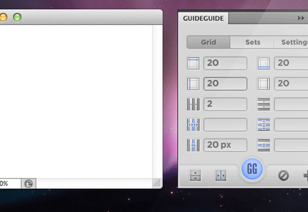Viewport: 308px width, 212px height.
Task: Select the GUIDEGUIDE panel tab
Action: (203, 18)
